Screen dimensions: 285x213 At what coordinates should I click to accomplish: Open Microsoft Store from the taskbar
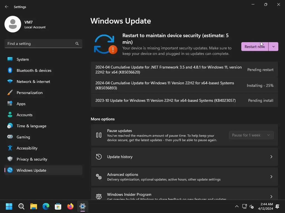(58, 206)
